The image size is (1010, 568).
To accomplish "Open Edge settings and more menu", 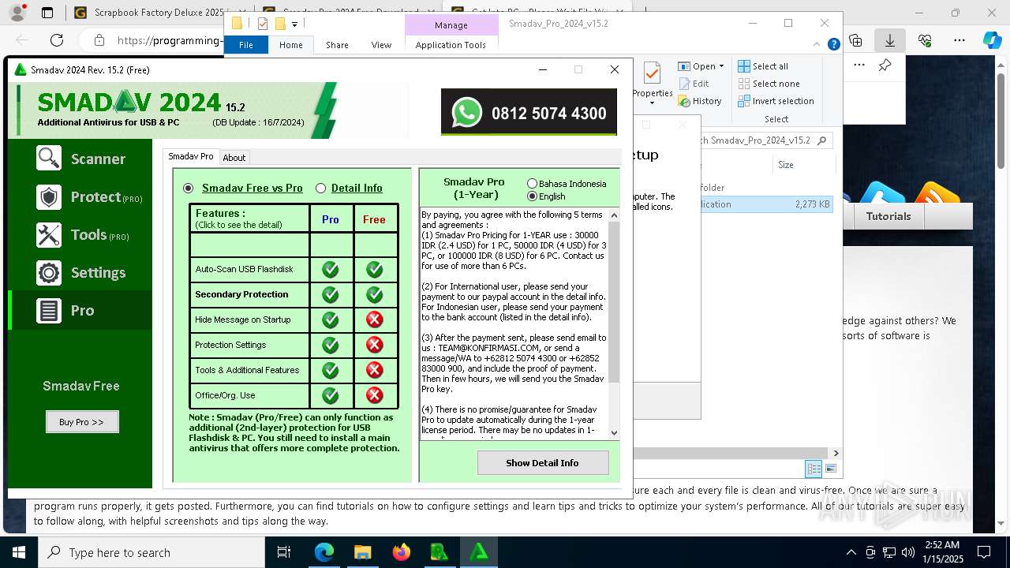I will click(x=959, y=40).
